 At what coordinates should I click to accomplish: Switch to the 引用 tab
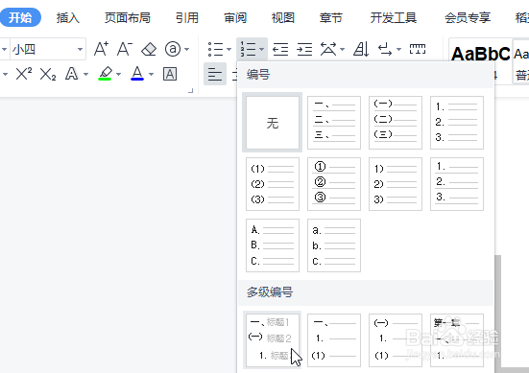(187, 18)
